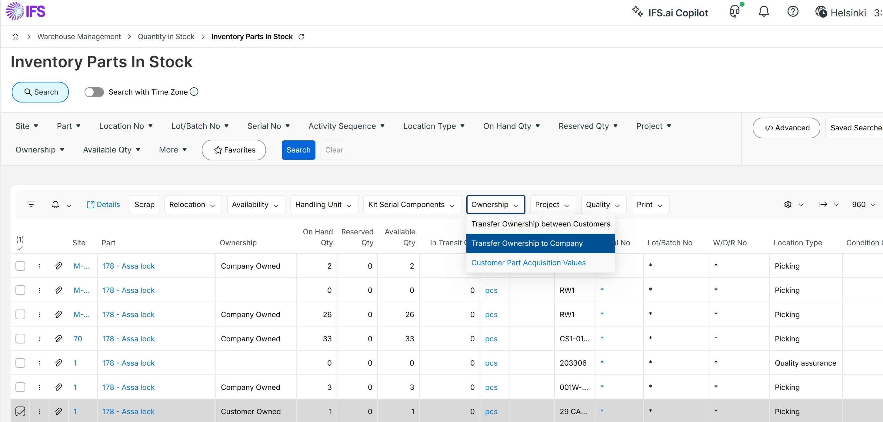883x422 pixels.
Task: Click the Favorites button
Action: pos(234,150)
